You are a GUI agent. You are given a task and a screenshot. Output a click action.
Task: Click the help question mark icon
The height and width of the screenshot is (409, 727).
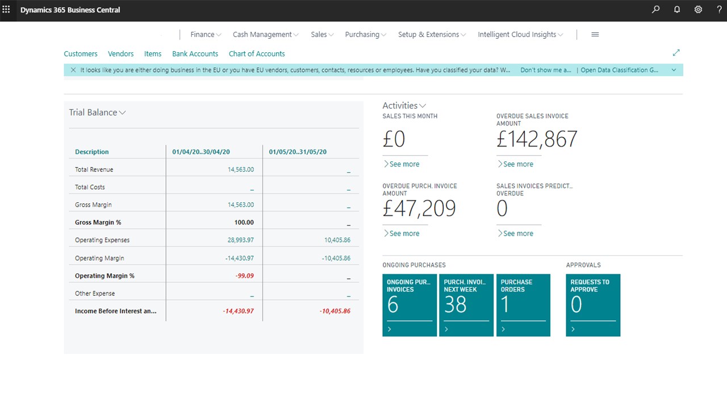click(x=719, y=10)
